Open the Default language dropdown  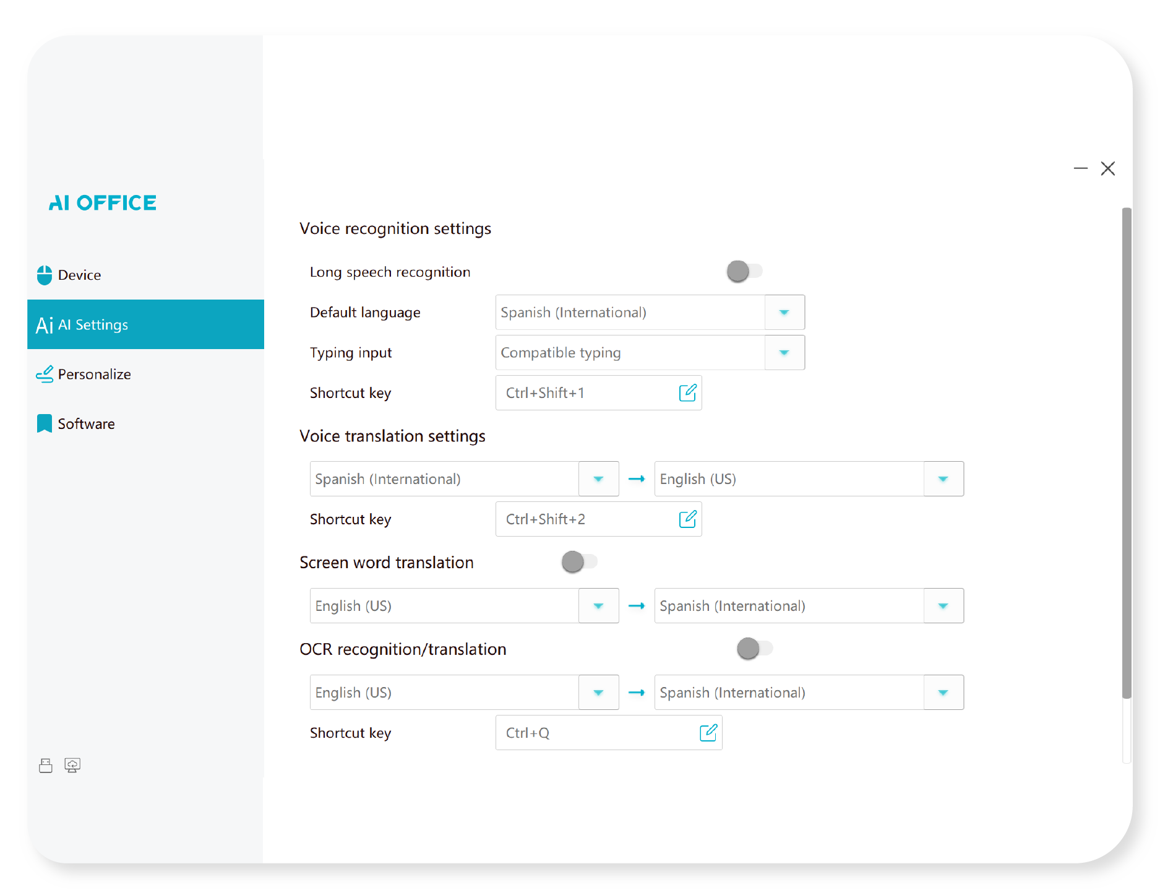784,313
